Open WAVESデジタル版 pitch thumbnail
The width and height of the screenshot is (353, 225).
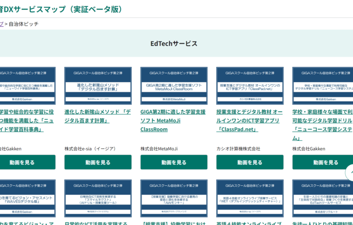(x=27, y=198)
